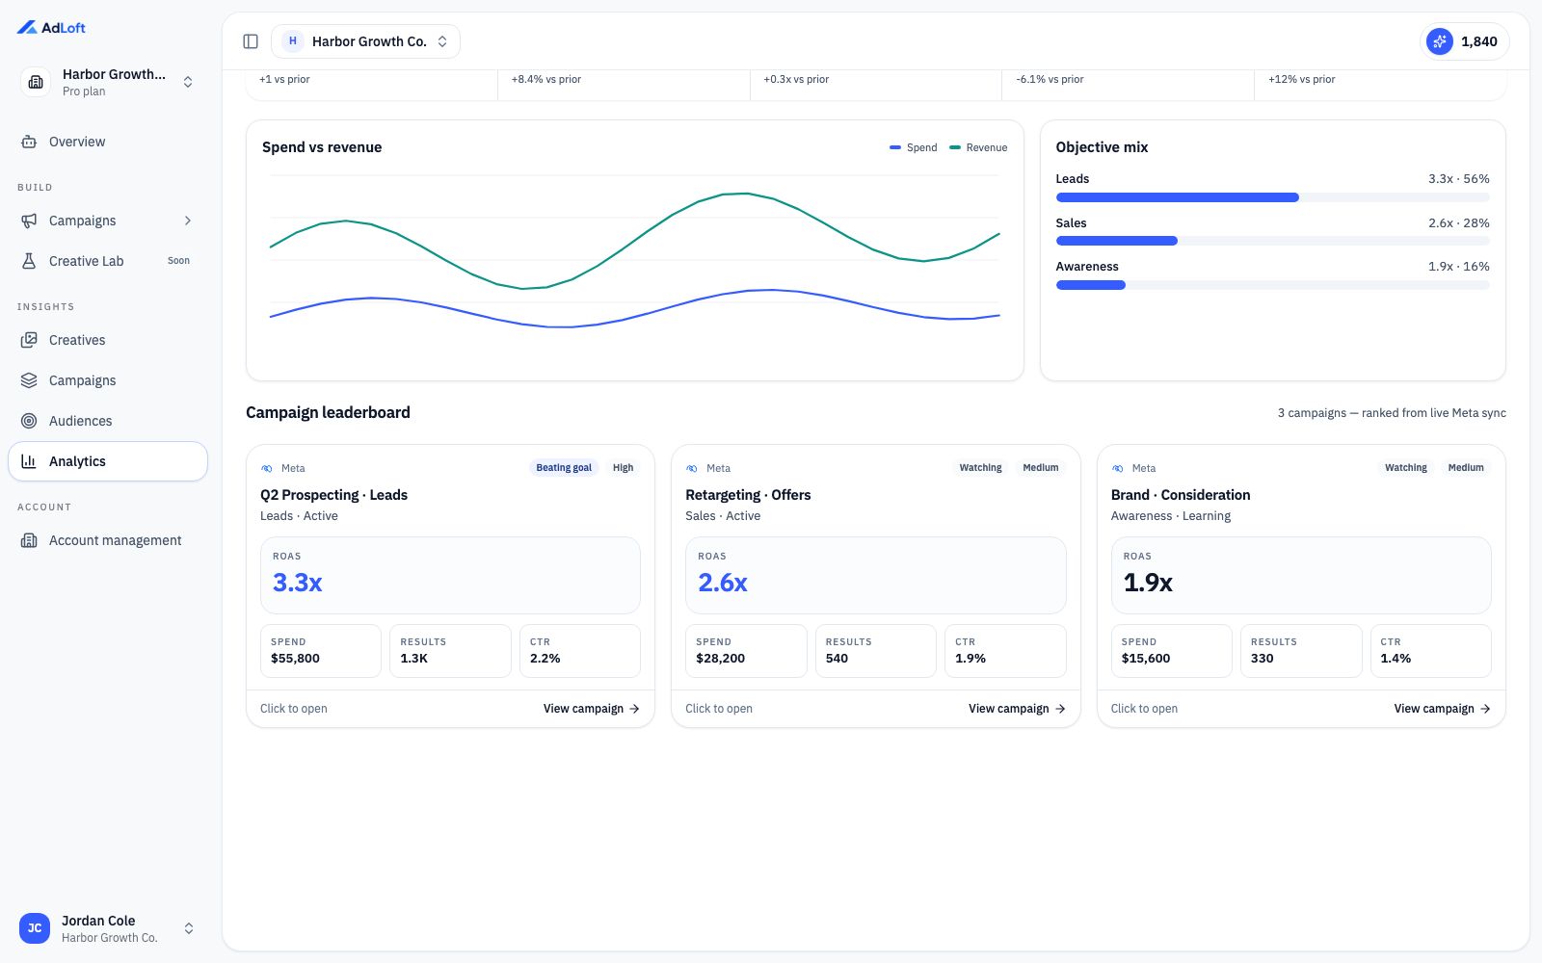Click the Audiences target icon

(29, 421)
